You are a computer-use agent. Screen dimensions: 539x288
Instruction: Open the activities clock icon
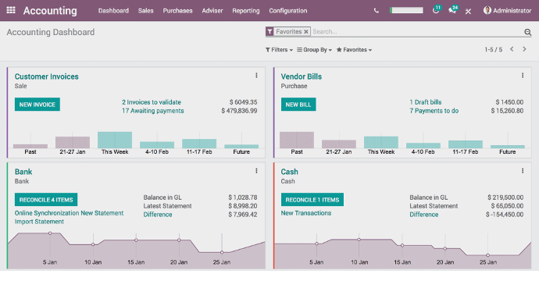(436, 10)
